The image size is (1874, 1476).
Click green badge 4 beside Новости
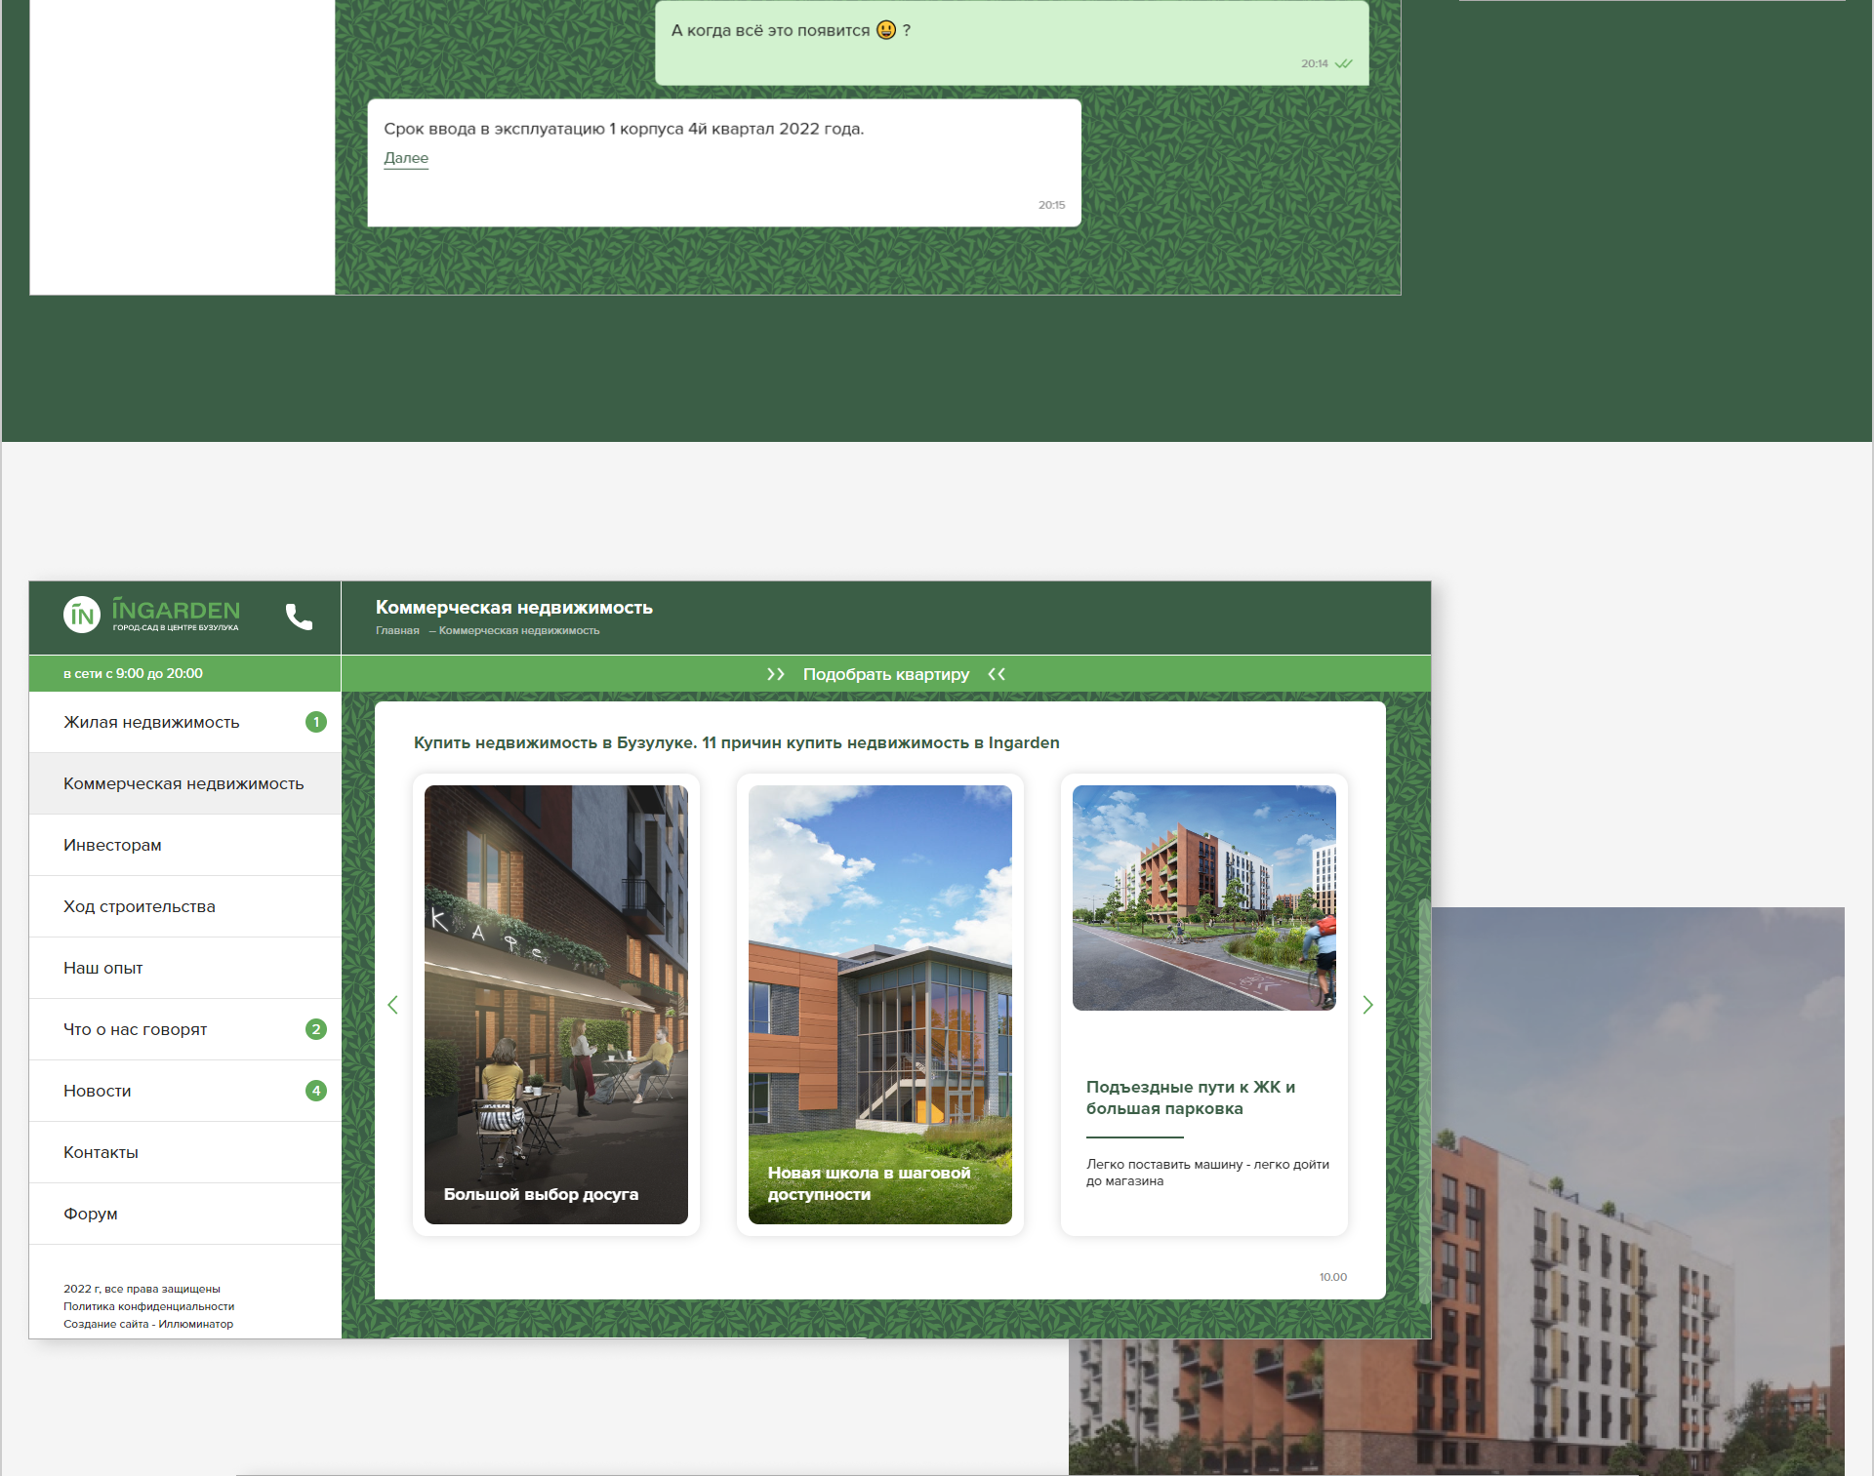click(315, 1091)
